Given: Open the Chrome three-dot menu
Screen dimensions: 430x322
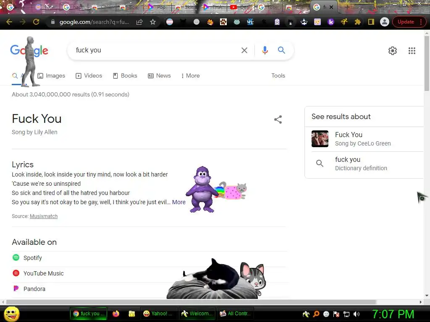Looking at the screenshot, I should click(x=421, y=22).
